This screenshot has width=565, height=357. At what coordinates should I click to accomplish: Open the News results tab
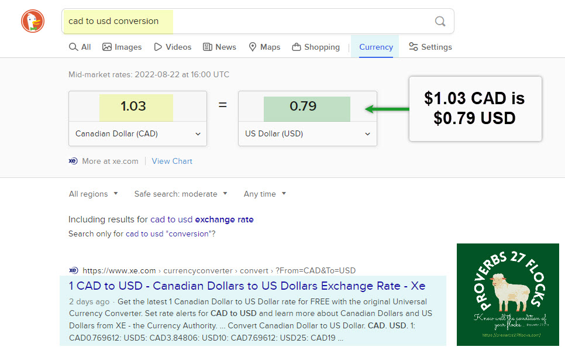[x=219, y=47]
